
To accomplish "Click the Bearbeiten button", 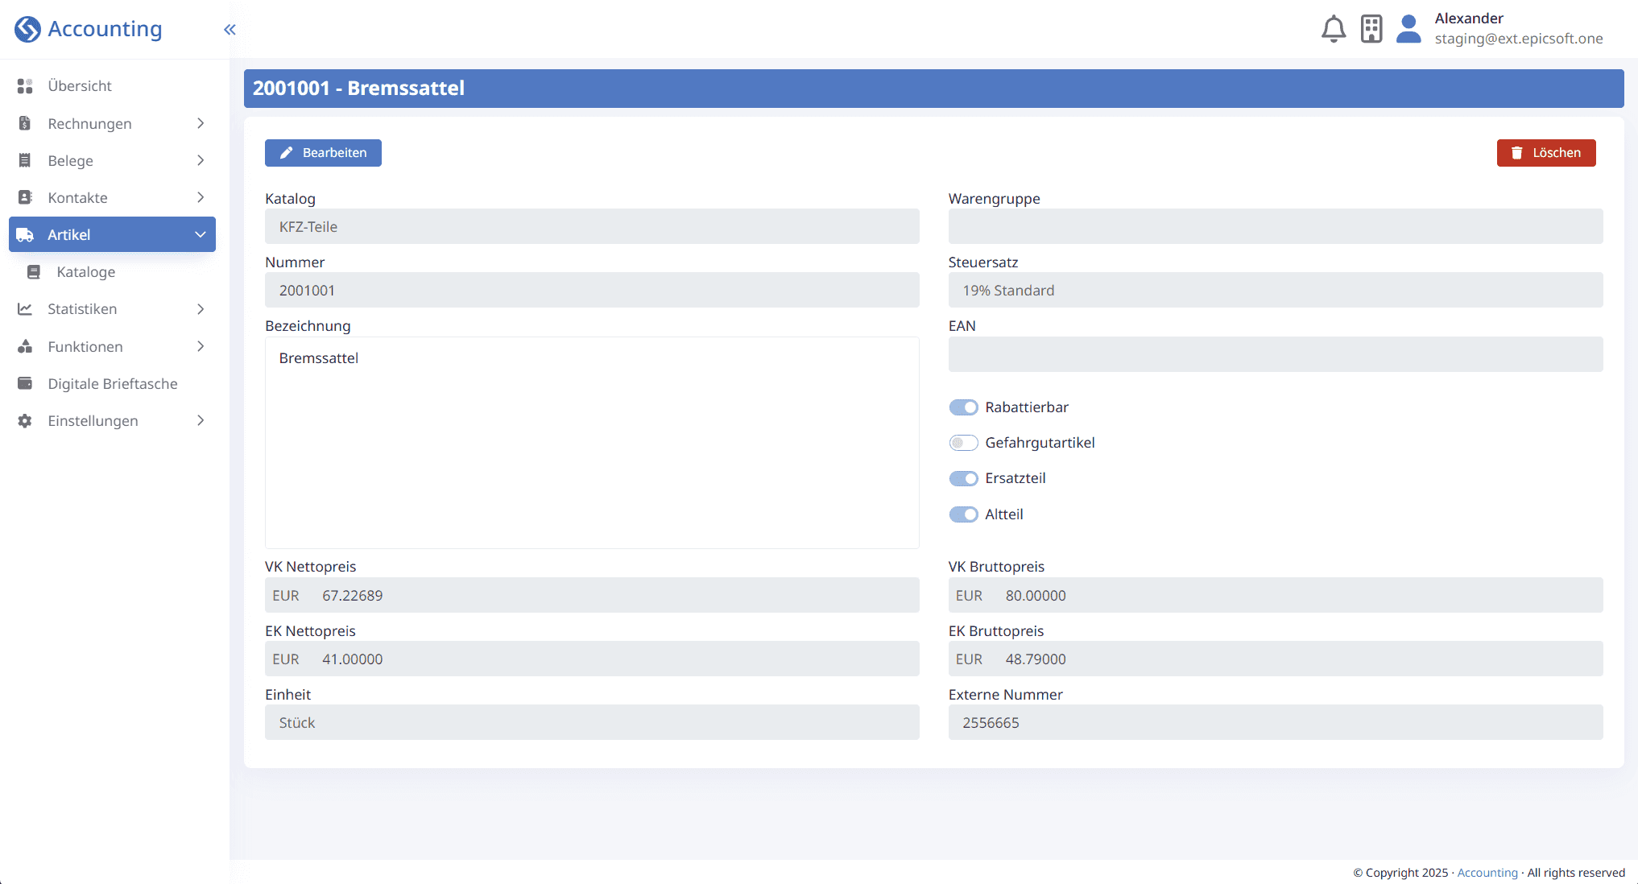I will [x=323, y=153].
